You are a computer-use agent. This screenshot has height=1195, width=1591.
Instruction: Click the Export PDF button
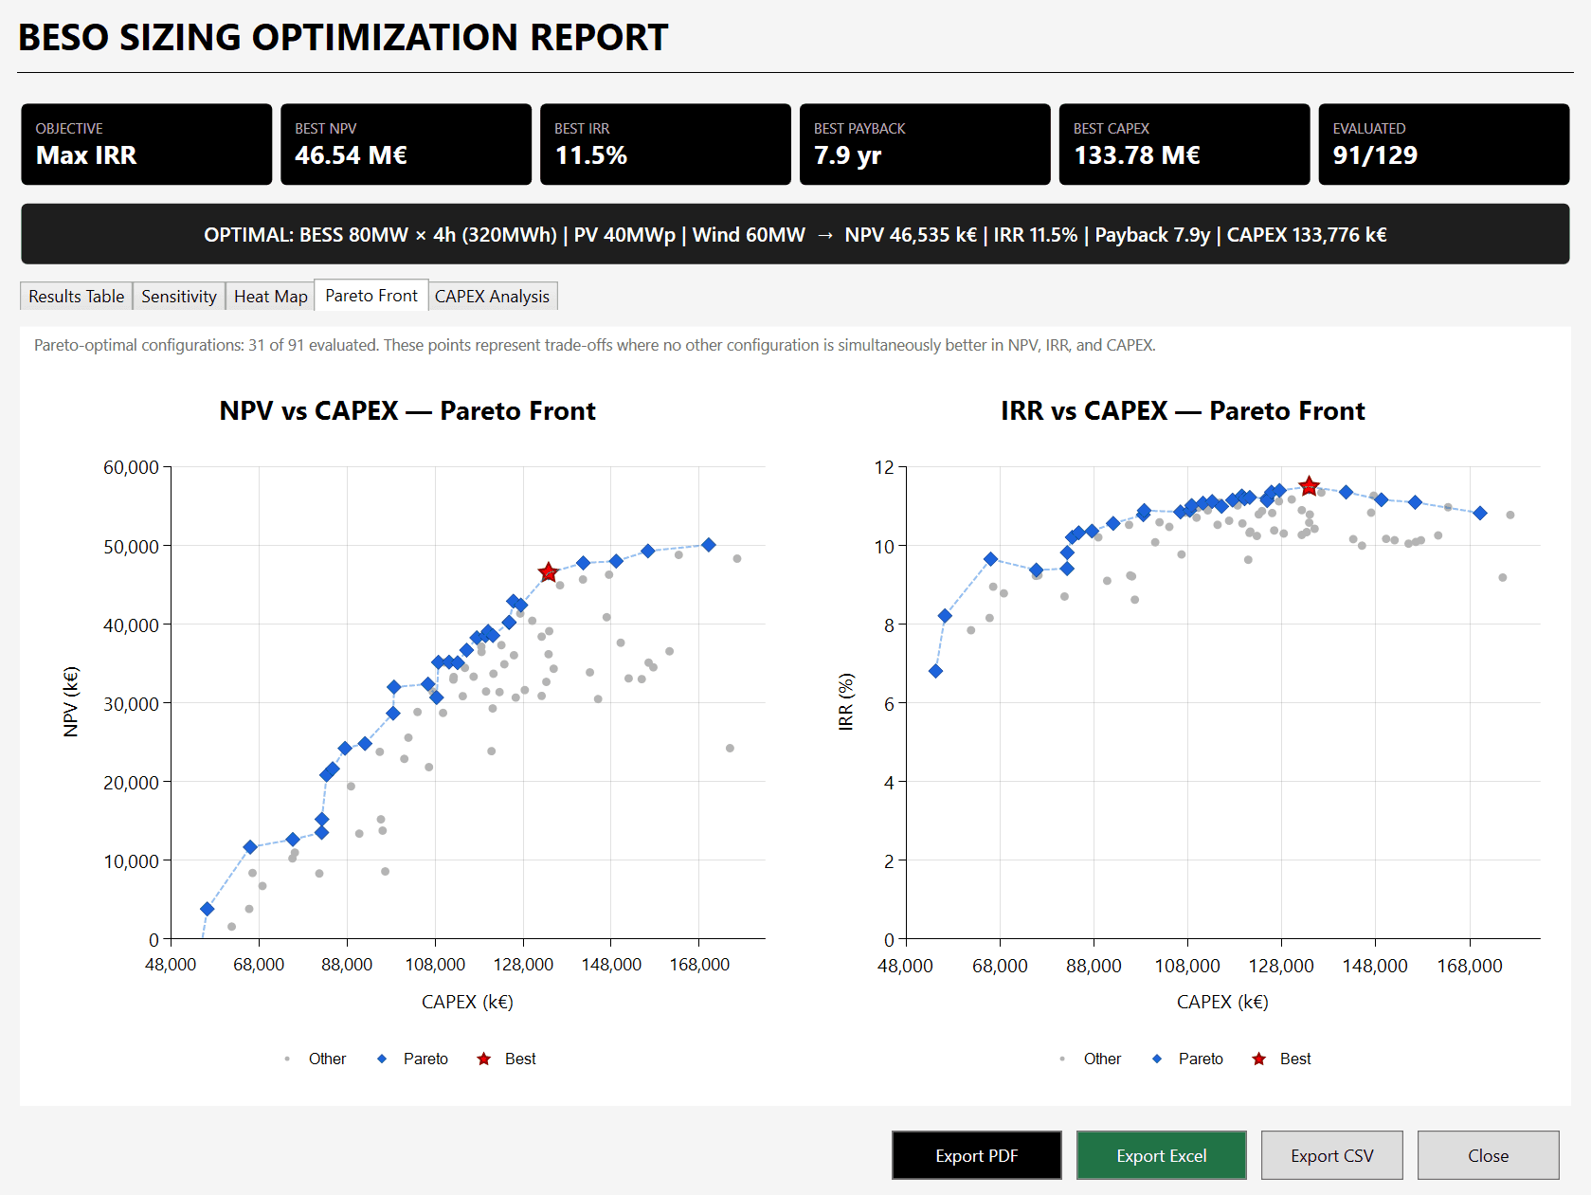(x=976, y=1155)
